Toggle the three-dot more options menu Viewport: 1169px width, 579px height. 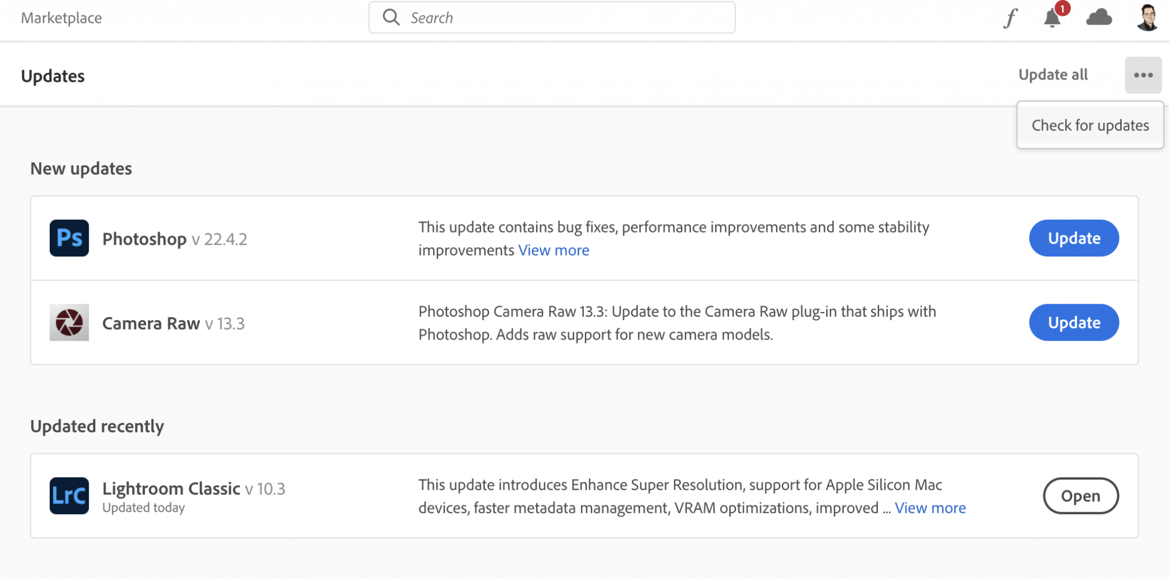click(x=1143, y=75)
